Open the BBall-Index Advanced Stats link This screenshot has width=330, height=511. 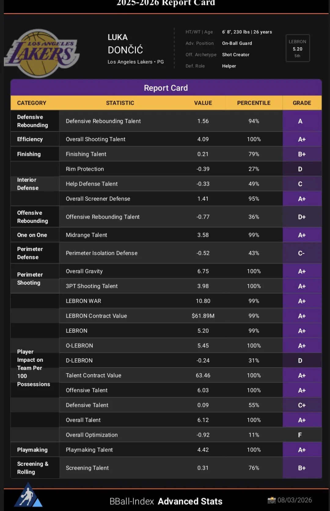[x=166, y=501]
